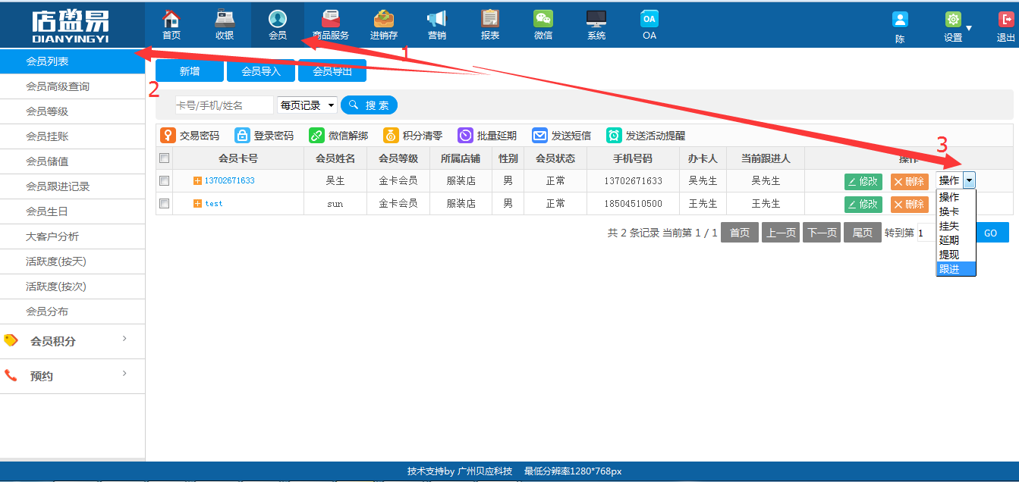
Task: Click the GO page jump button
Action: pos(990,233)
